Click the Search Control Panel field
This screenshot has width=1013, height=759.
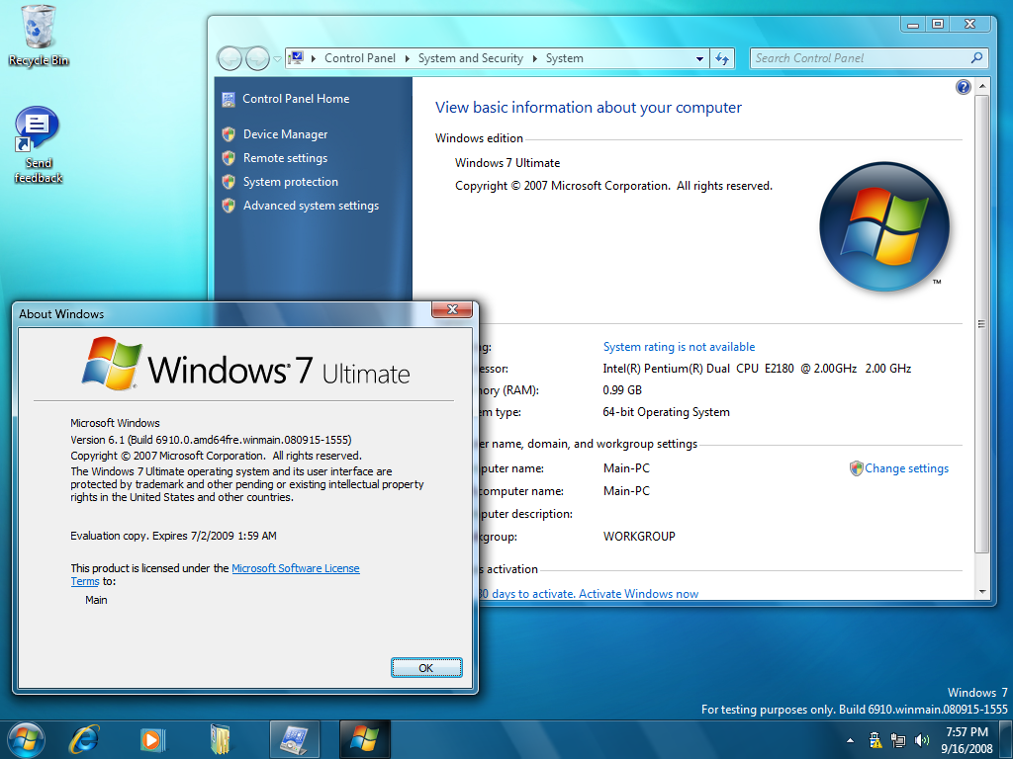coord(859,58)
